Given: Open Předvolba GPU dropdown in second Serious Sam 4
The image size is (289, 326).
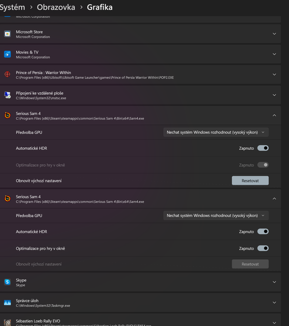Looking at the screenshot, I should (x=216, y=215).
